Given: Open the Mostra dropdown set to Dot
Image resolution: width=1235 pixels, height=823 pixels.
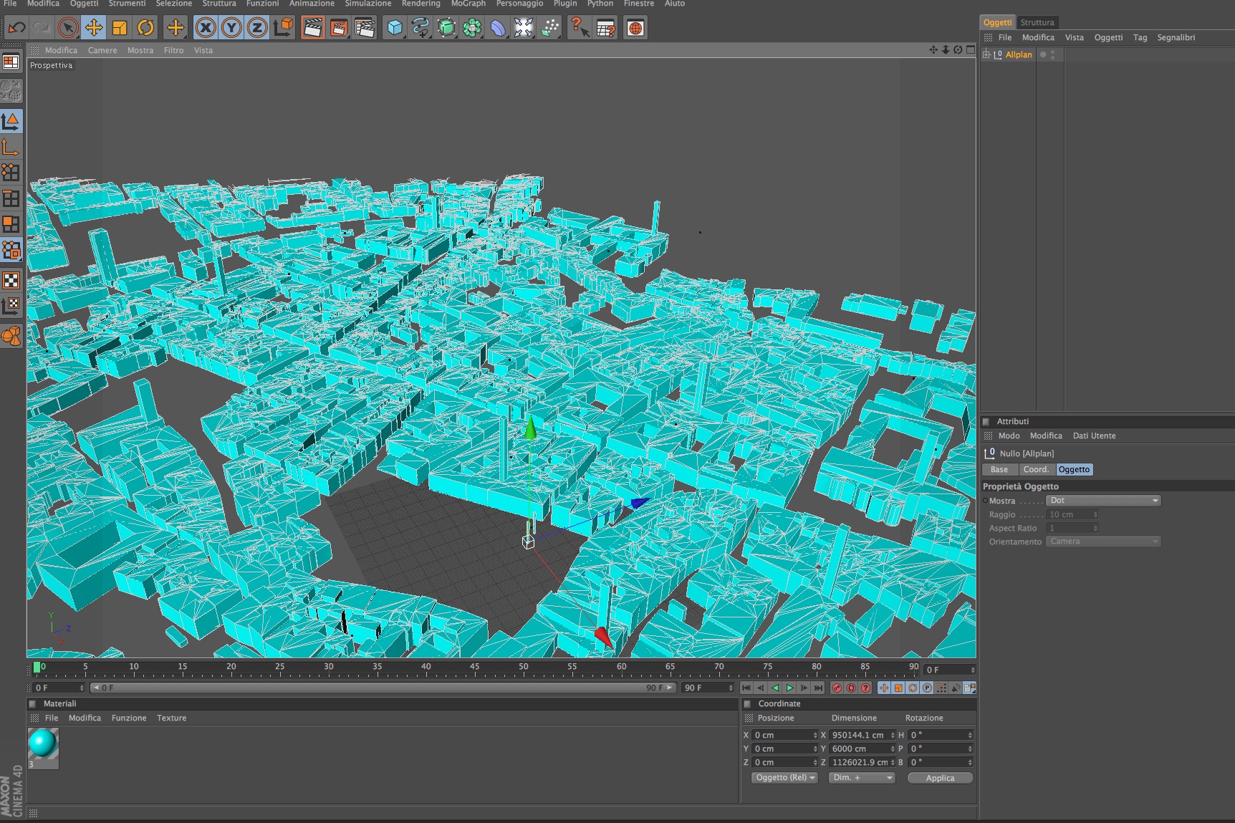Looking at the screenshot, I should [x=1102, y=501].
